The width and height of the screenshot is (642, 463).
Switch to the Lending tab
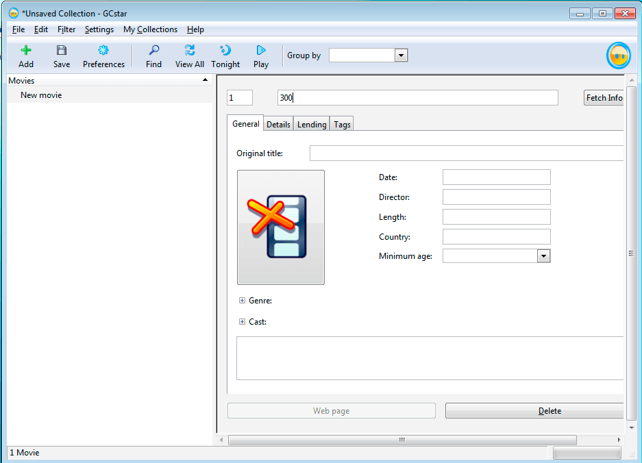(x=311, y=124)
